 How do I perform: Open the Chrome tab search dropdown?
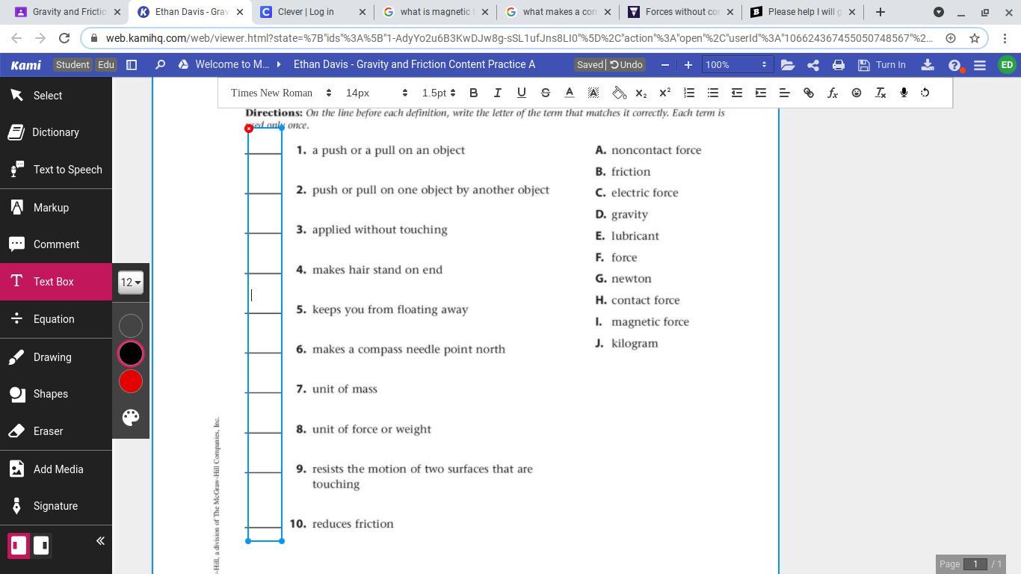tap(939, 12)
